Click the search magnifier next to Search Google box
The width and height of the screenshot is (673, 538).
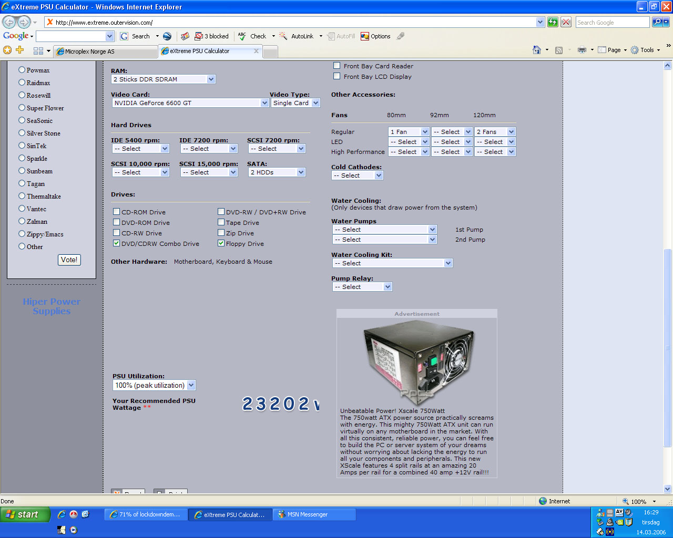coord(657,22)
